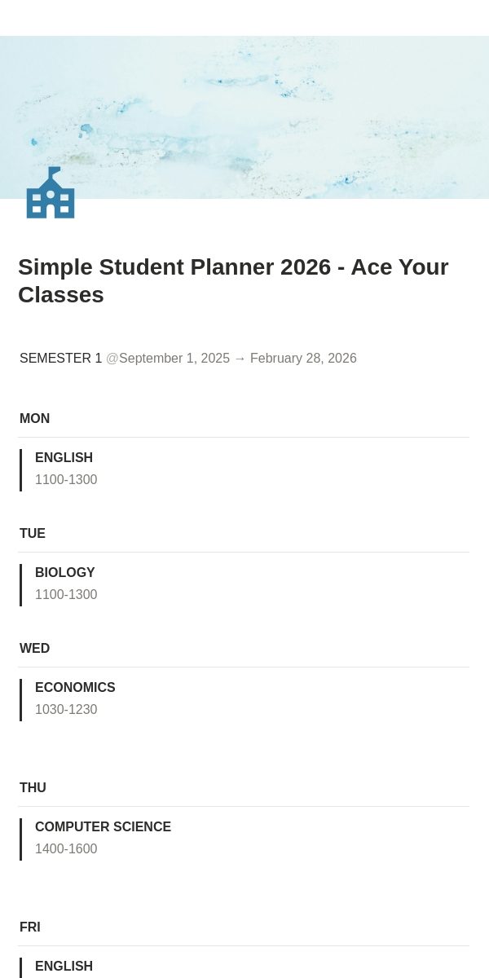
Task: Select the FRI heading
Action: (x=30, y=927)
